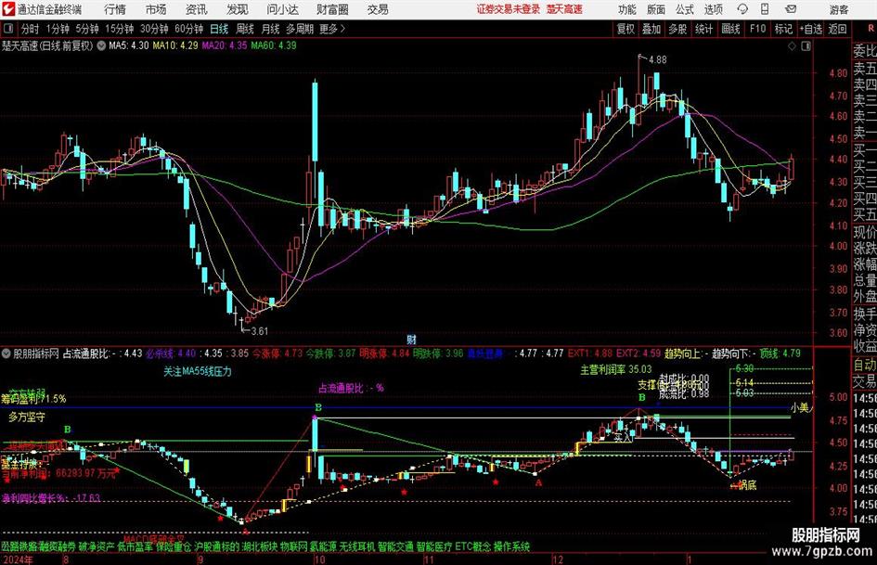This screenshot has height=565, width=877.
Task: Switch to 多周期 view tab
Action: pos(300,29)
